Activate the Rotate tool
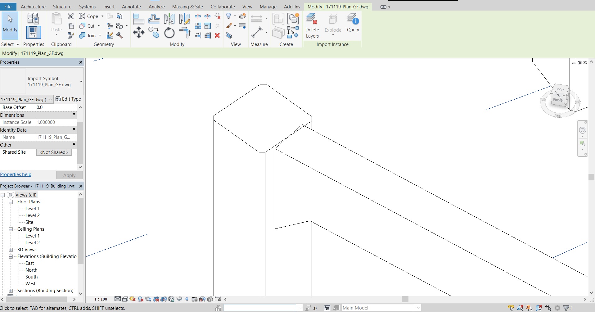Viewport: 595px width, 312px height. [169, 32]
